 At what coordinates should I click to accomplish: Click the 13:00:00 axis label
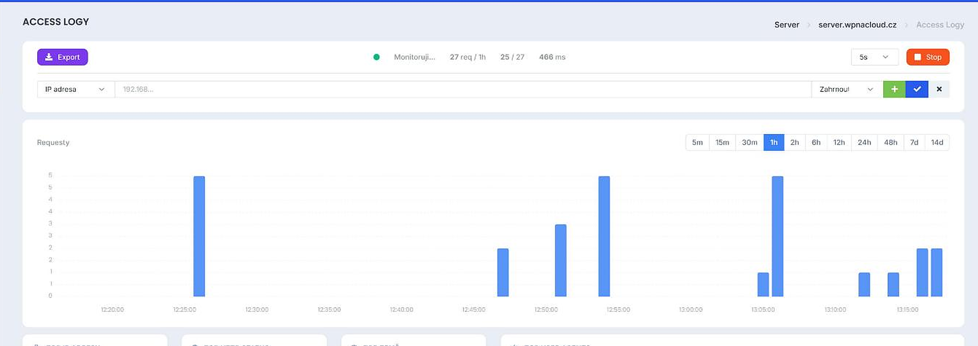[690, 310]
